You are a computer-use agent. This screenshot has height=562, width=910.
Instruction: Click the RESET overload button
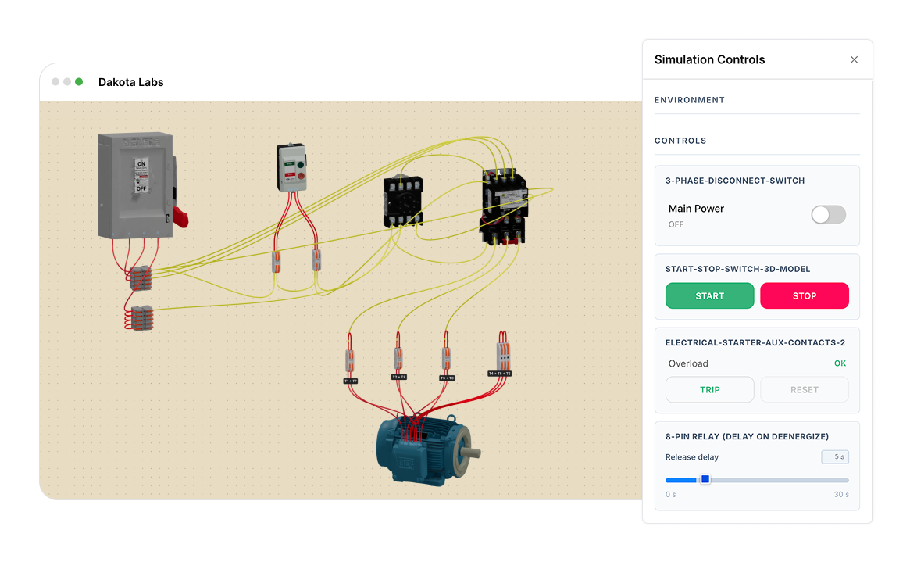805,389
